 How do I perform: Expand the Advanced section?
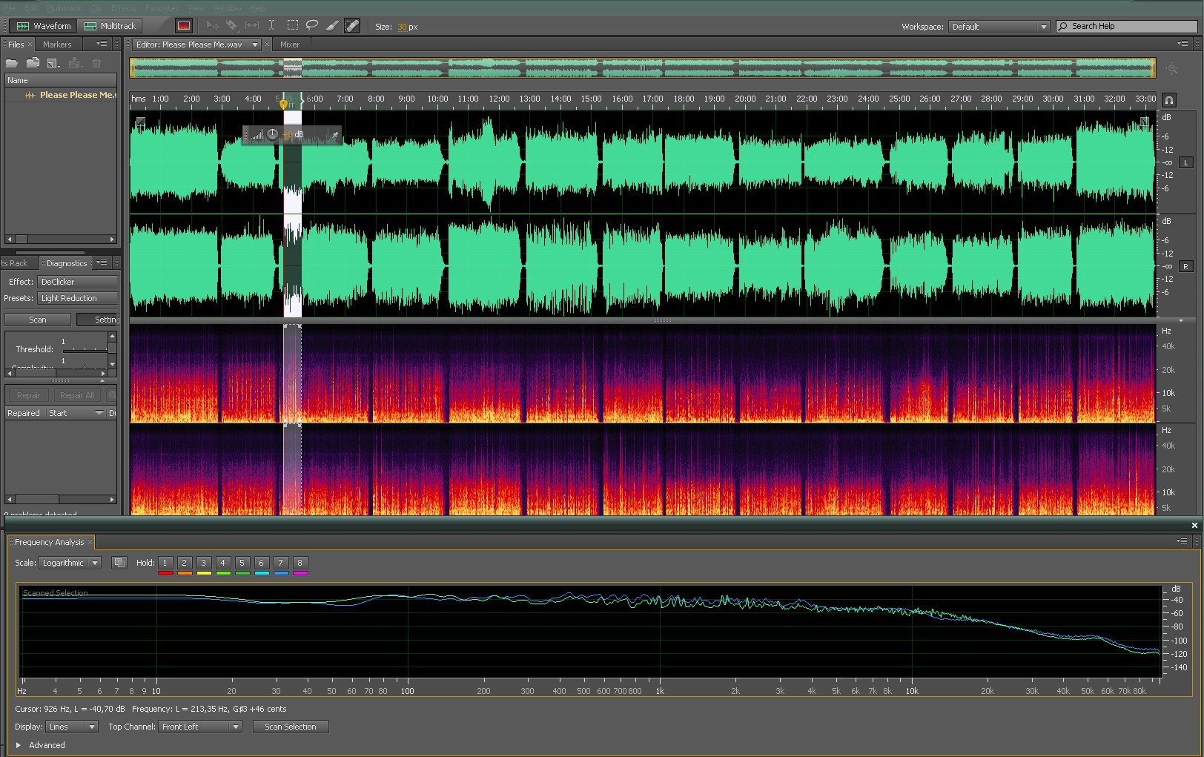(x=19, y=745)
